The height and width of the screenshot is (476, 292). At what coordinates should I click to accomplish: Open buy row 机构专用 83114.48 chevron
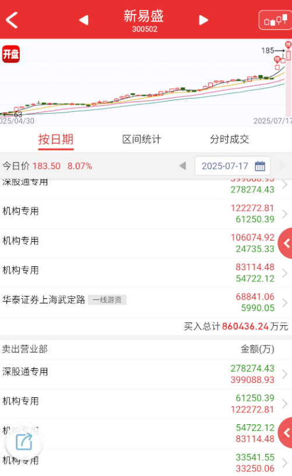tap(285, 273)
